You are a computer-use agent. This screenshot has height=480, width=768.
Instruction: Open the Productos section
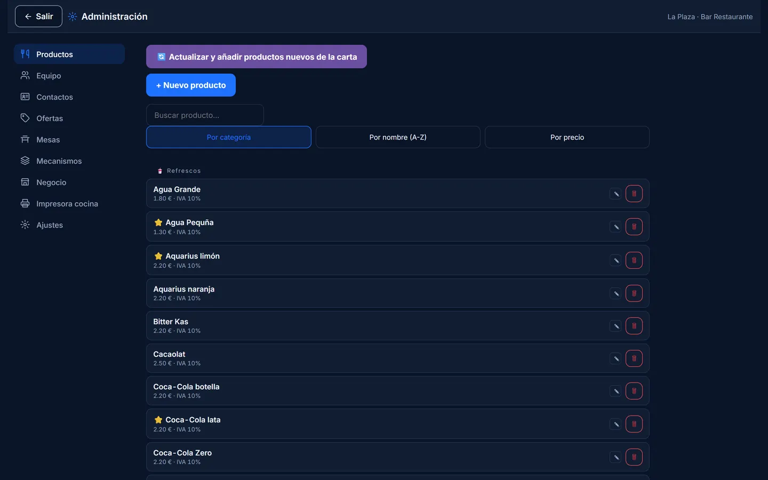click(69, 54)
